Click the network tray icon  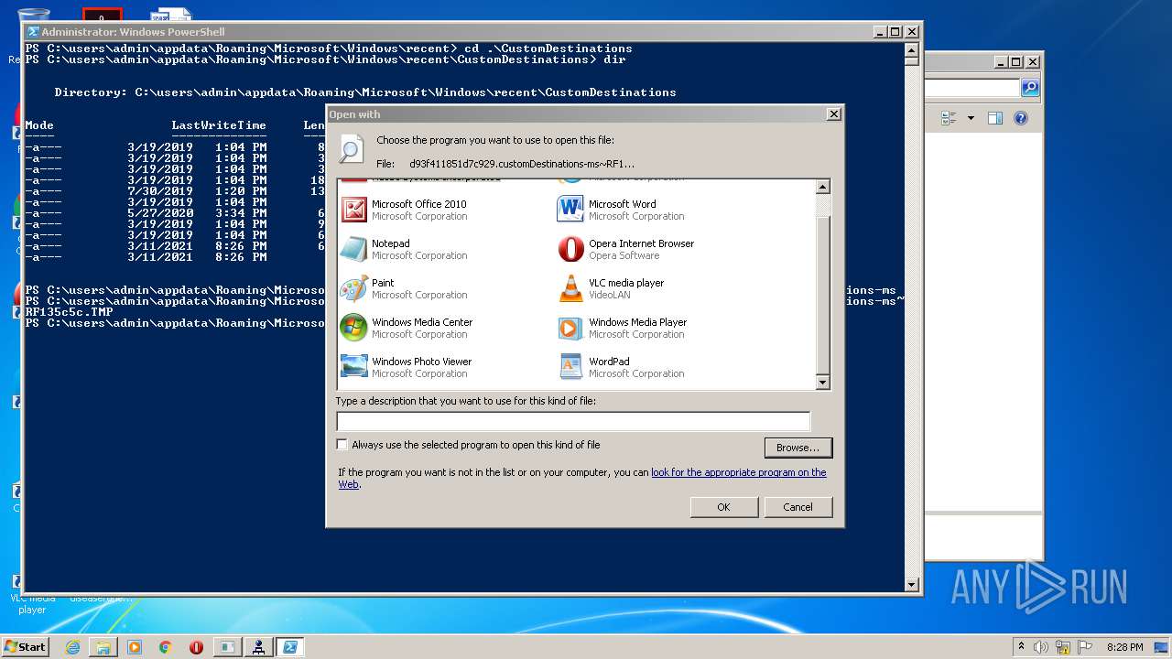(1063, 647)
